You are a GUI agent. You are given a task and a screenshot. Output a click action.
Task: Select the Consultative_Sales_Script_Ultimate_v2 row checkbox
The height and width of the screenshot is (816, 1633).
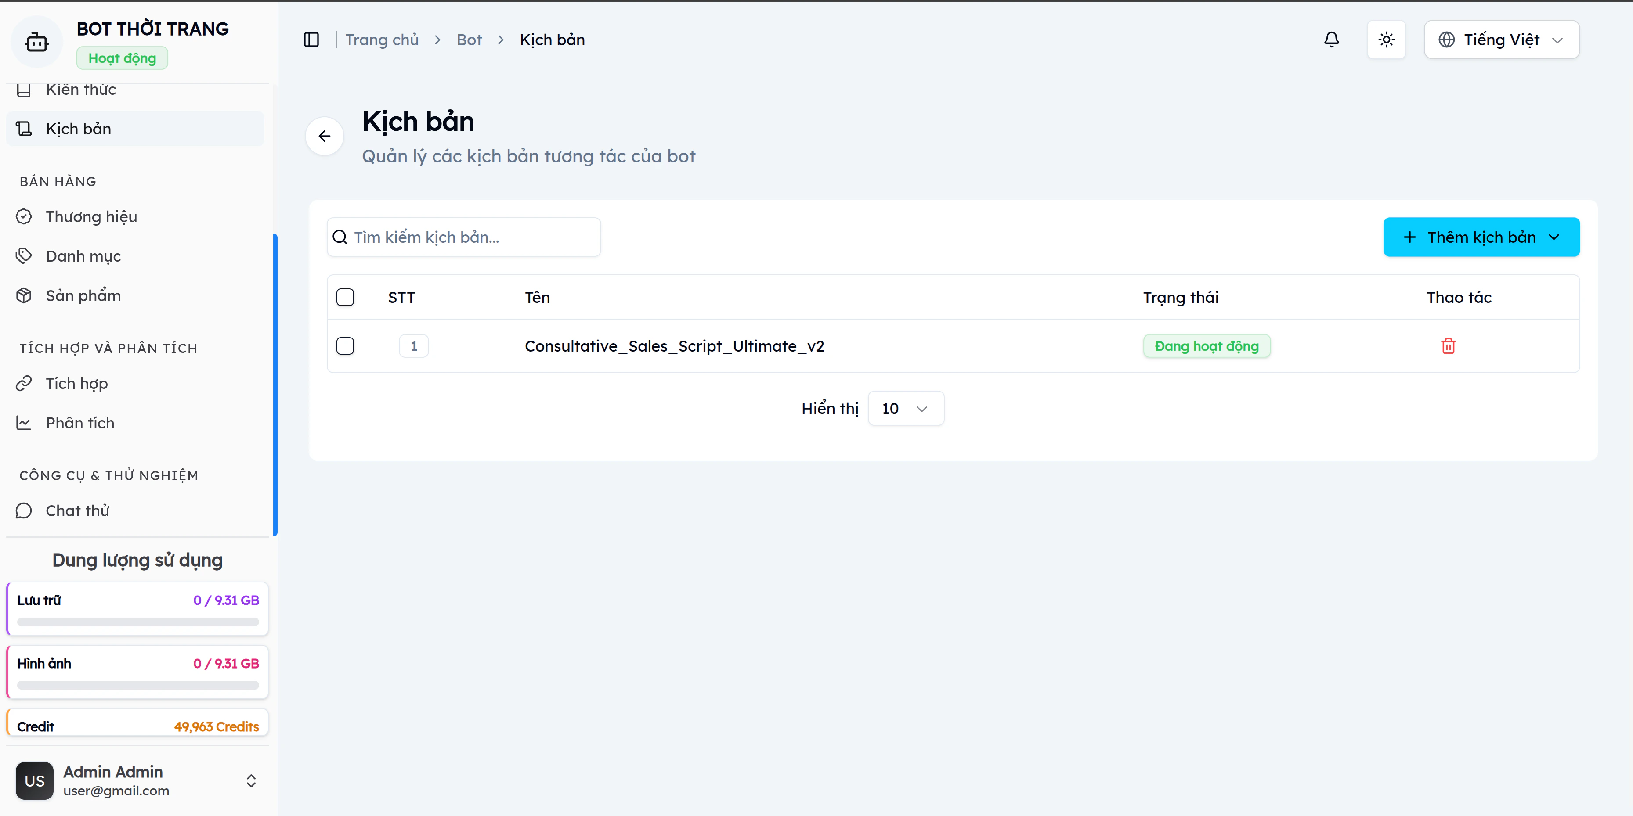point(346,346)
